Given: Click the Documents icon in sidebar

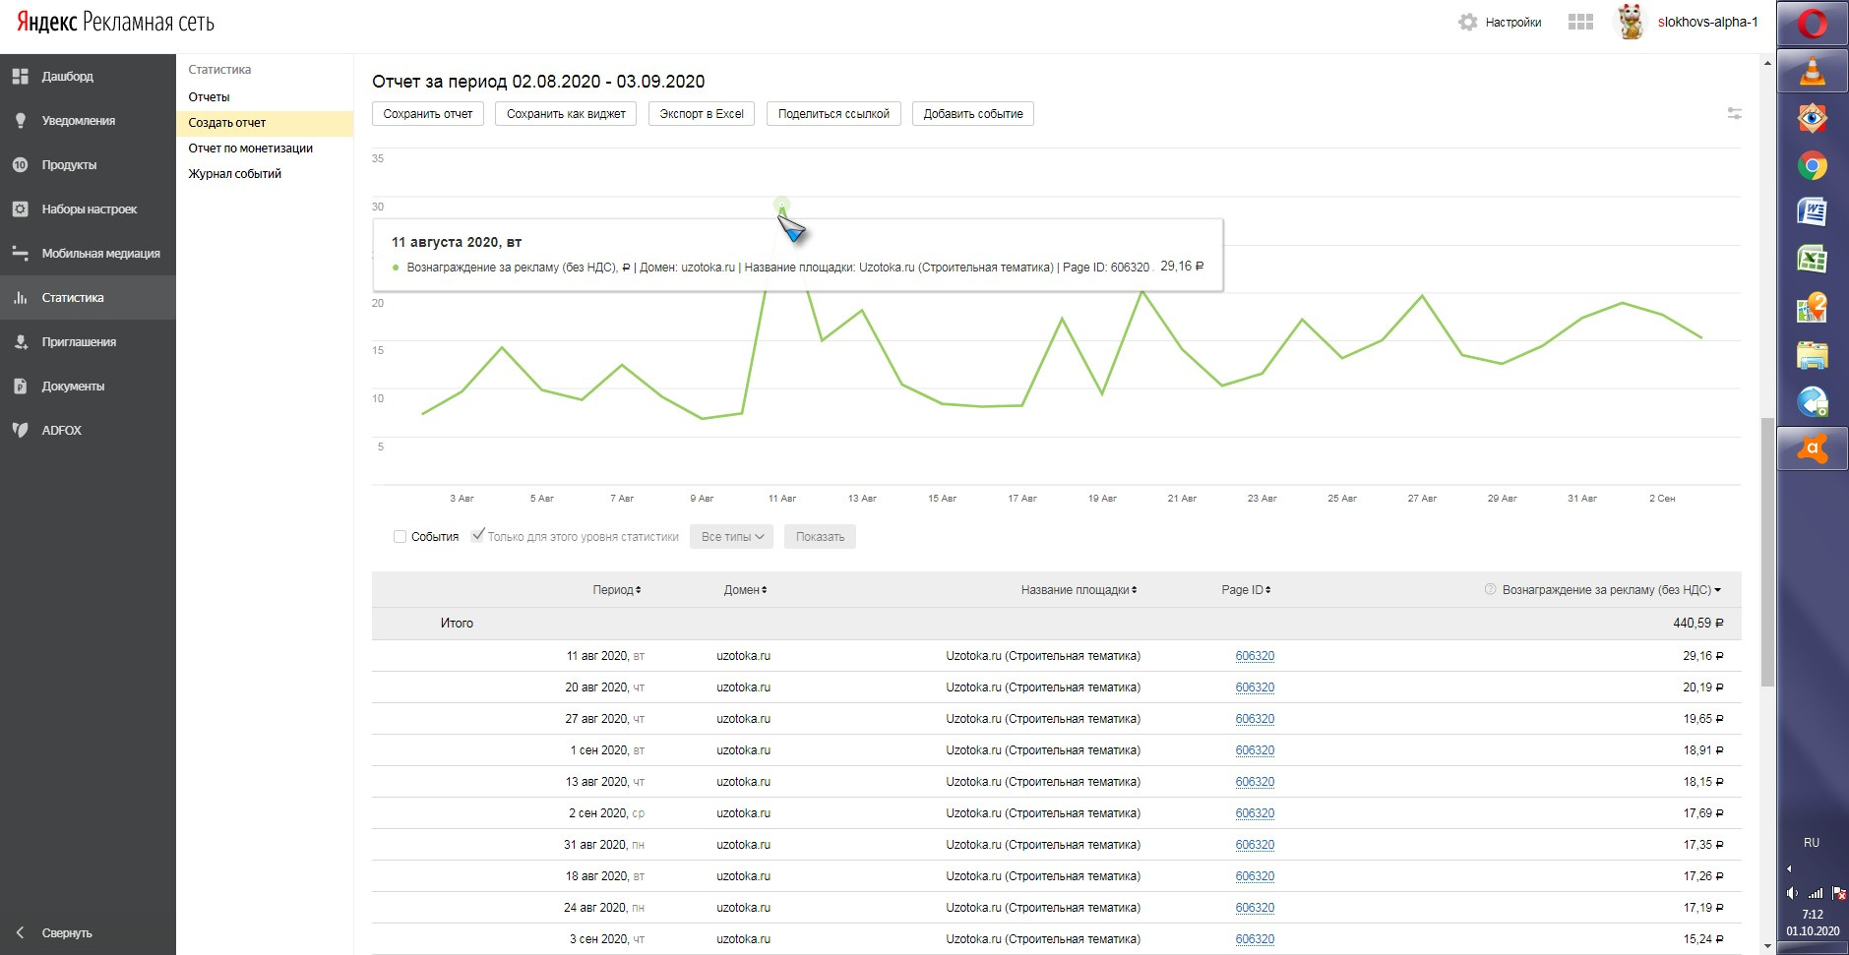Looking at the screenshot, I should (x=20, y=386).
